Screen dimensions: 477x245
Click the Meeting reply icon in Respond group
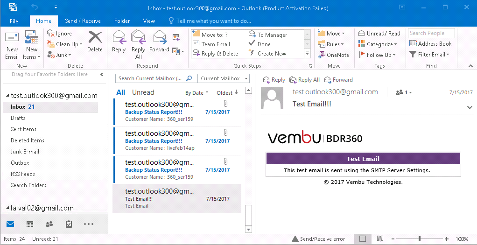[176, 37]
